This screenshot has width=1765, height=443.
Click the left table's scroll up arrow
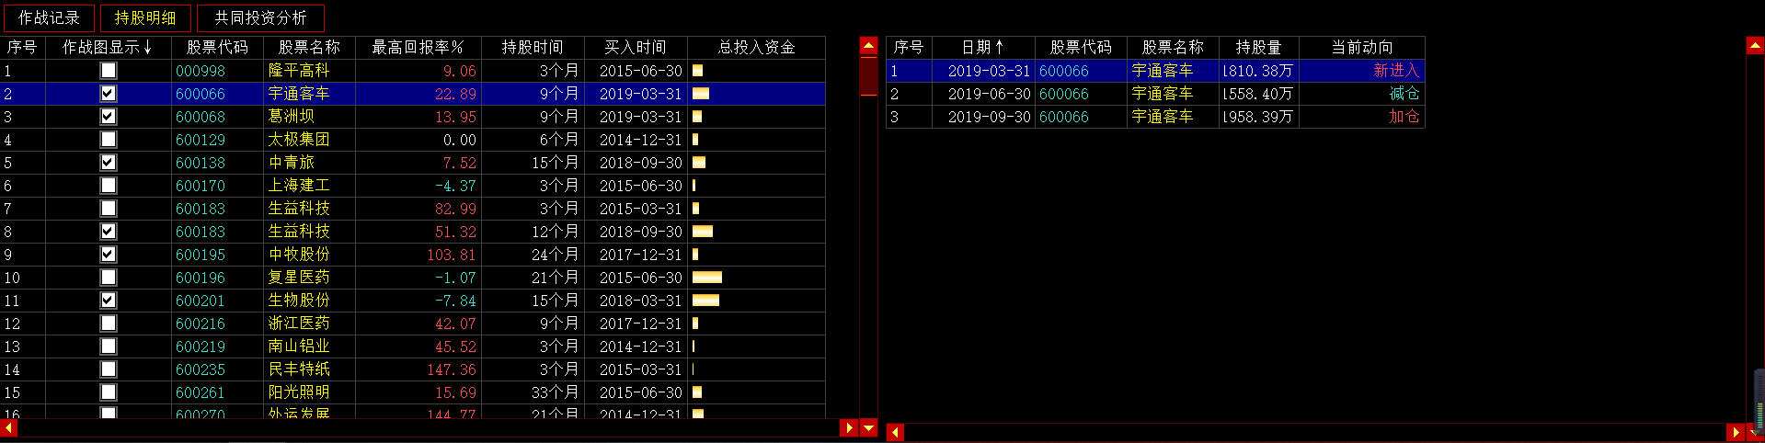[868, 45]
